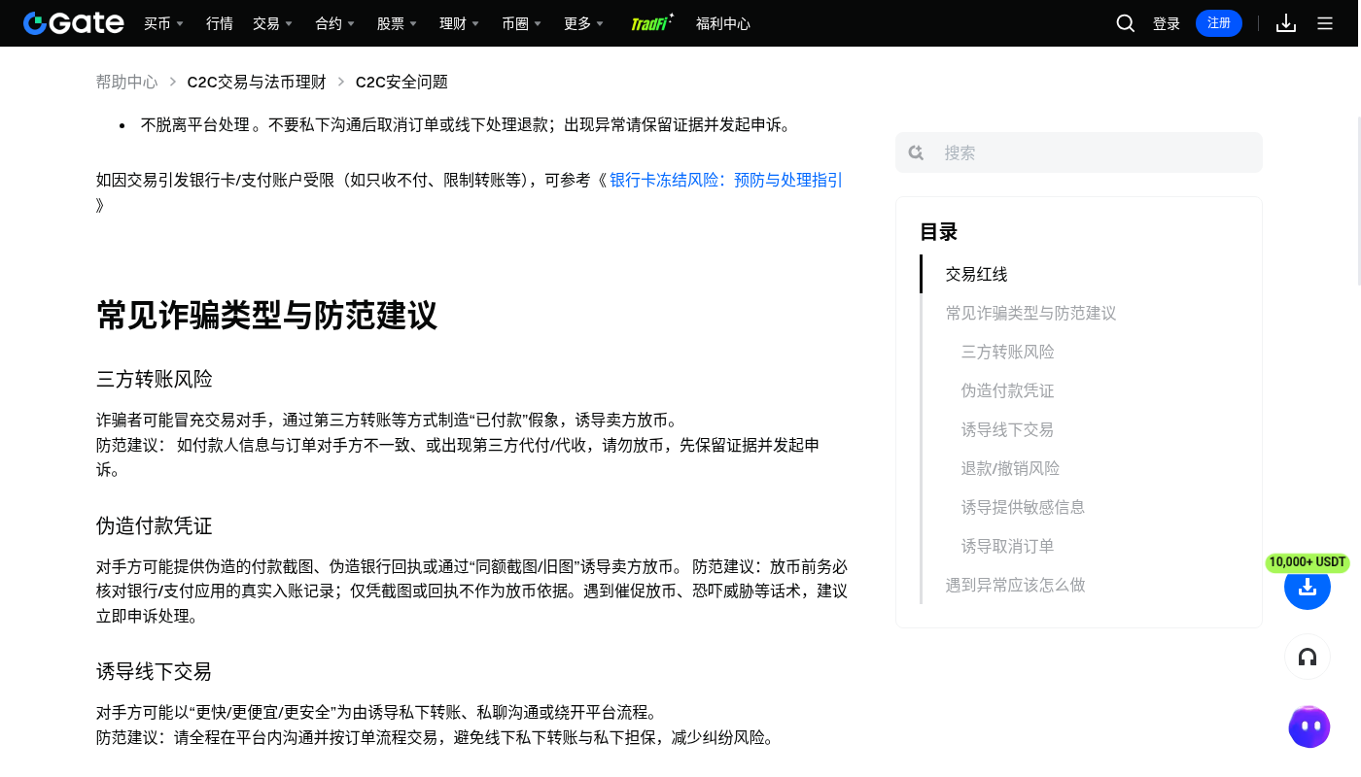Open the 福利中心 menu item

click(723, 23)
